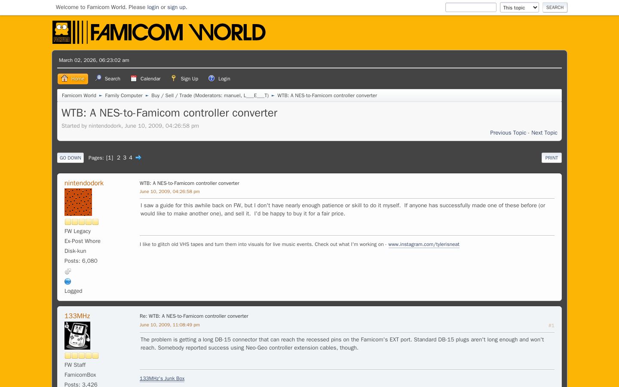Click the 'sign up' link in welcome bar
Image resolution: width=619 pixels, height=387 pixels.
176,7
